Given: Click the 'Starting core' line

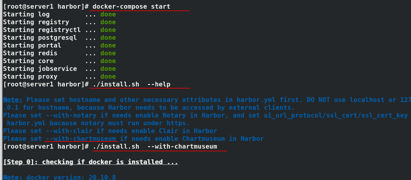Looking at the screenshot, I should click(59, 61).
